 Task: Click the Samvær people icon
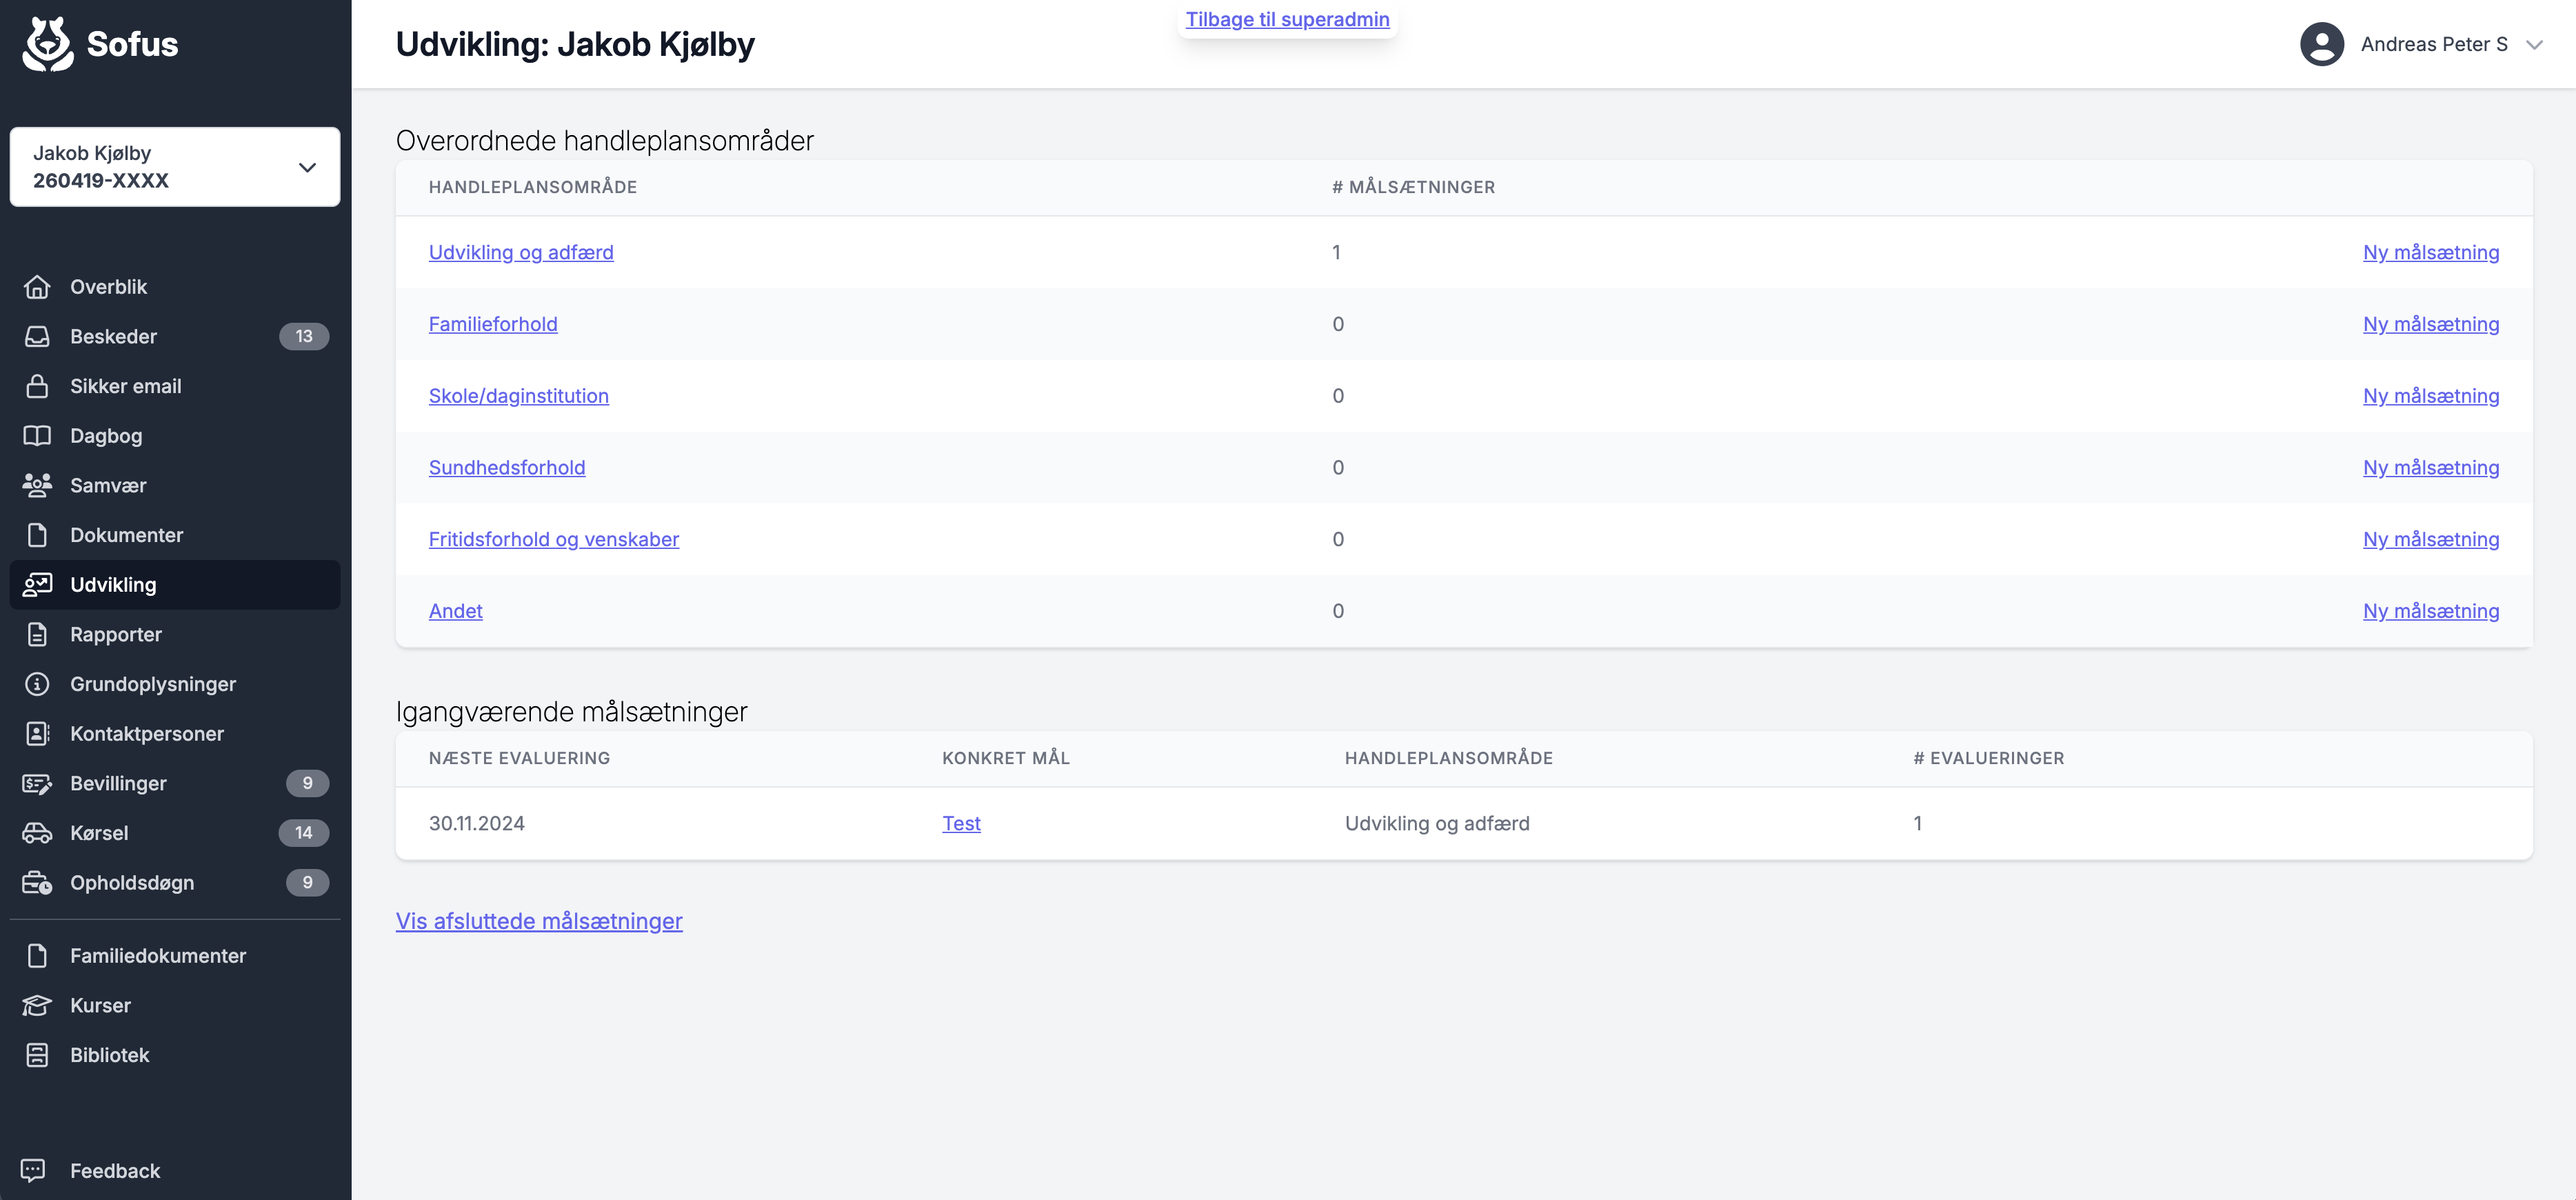pos(37,485)
